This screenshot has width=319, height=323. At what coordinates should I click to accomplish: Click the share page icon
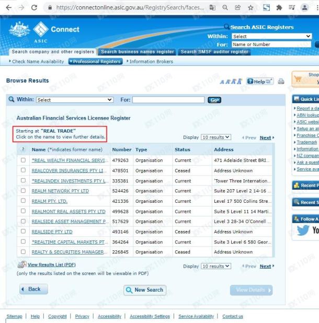[238, 8]
